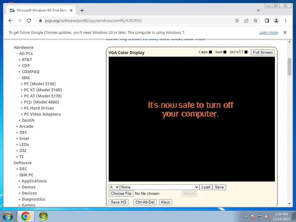This screenshot has height=222, width=296.
Task: Follow the Learn more link
Action: [x=269, y=32]
